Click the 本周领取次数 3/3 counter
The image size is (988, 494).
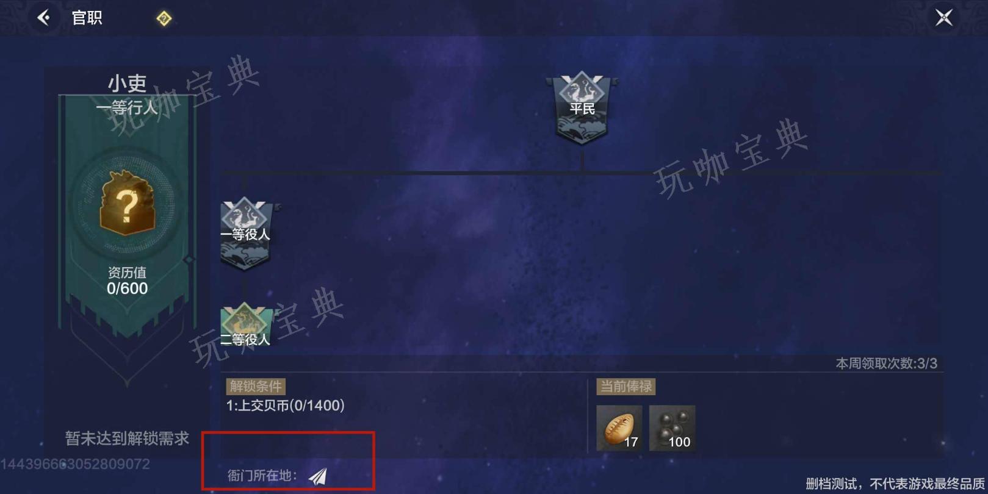coord(886,363)
